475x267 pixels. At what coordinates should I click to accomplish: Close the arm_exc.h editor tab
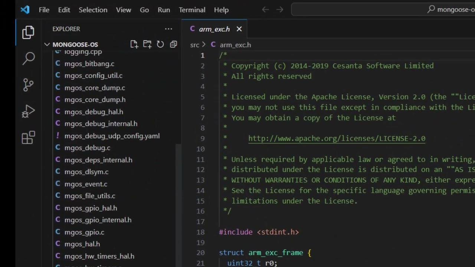pos(239,29)
